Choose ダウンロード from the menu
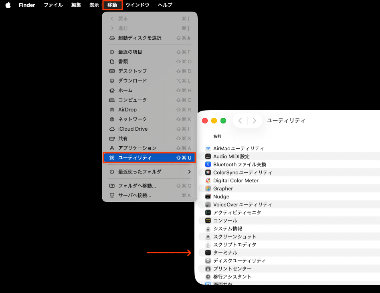 pos(150,81)
